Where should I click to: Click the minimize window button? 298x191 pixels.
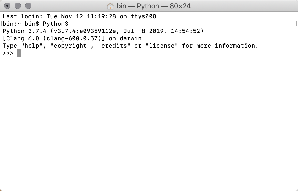click(x=18, y=5)
